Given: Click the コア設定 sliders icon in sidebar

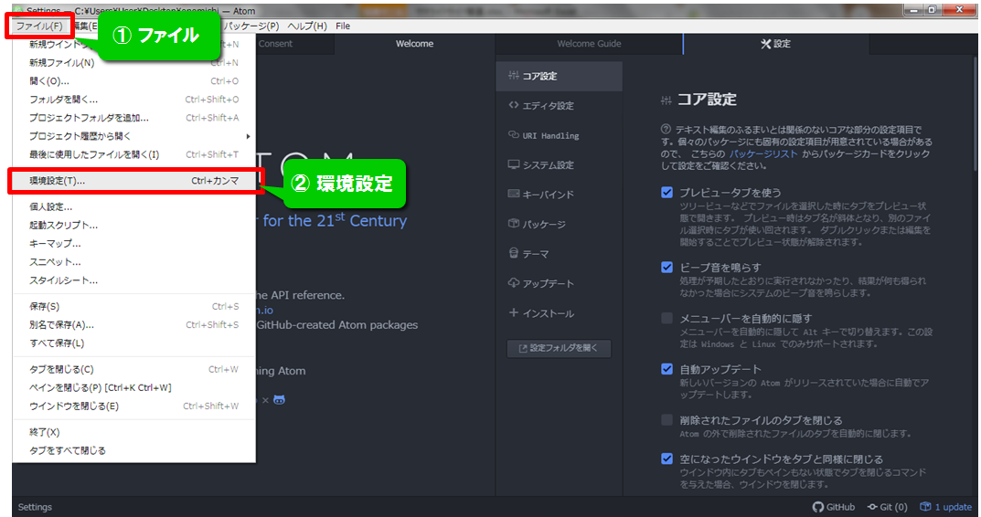Looking at the screenshot, I should (513, 76).
